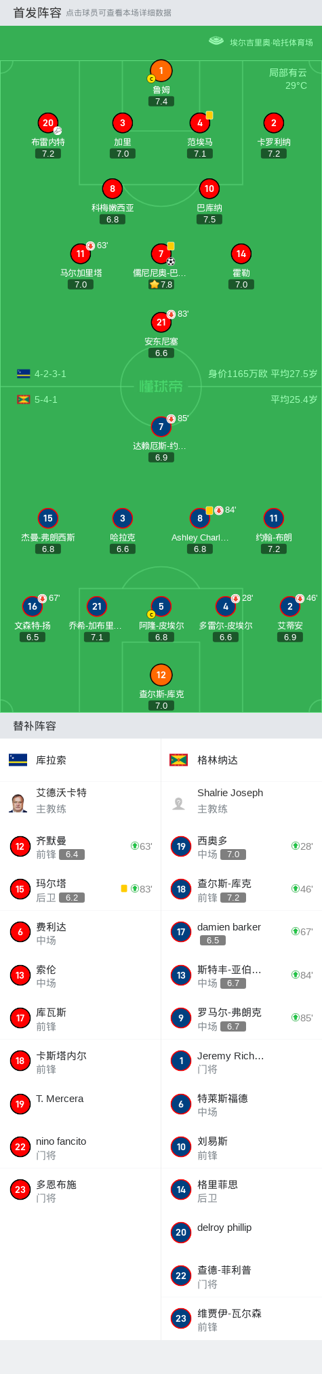The width and height of the screenshot is (322, 1374).
Task: Tap 约翰-布朗 number 11 blue badge
Action: (274, 518)
